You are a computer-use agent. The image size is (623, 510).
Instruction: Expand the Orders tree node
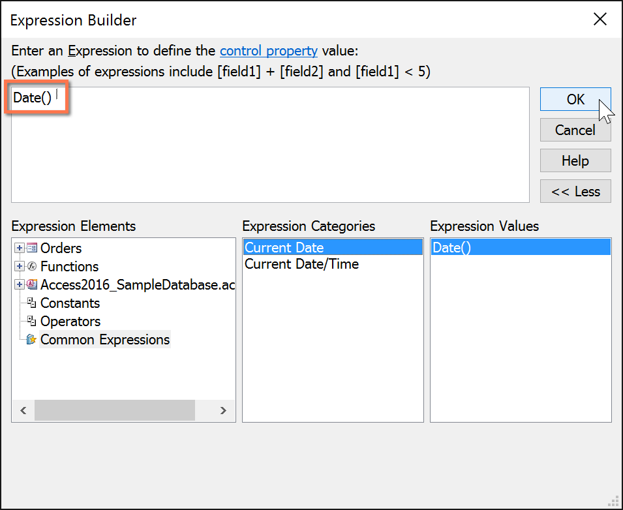(x=20, y=248)
